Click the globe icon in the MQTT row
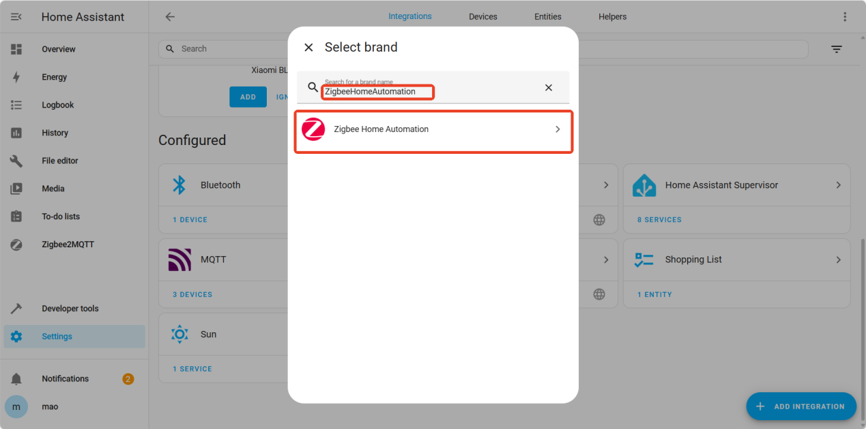 click(x=599, y=294)
